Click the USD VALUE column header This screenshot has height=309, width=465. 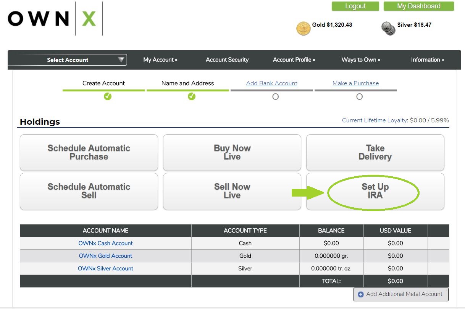[x=396, y=231]
